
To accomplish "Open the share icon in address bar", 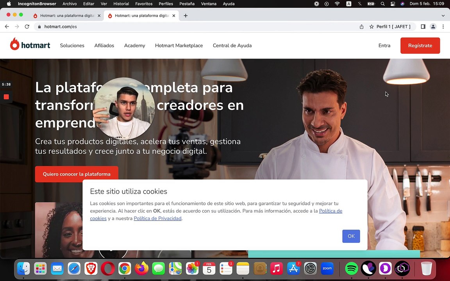I will (362, 27).
